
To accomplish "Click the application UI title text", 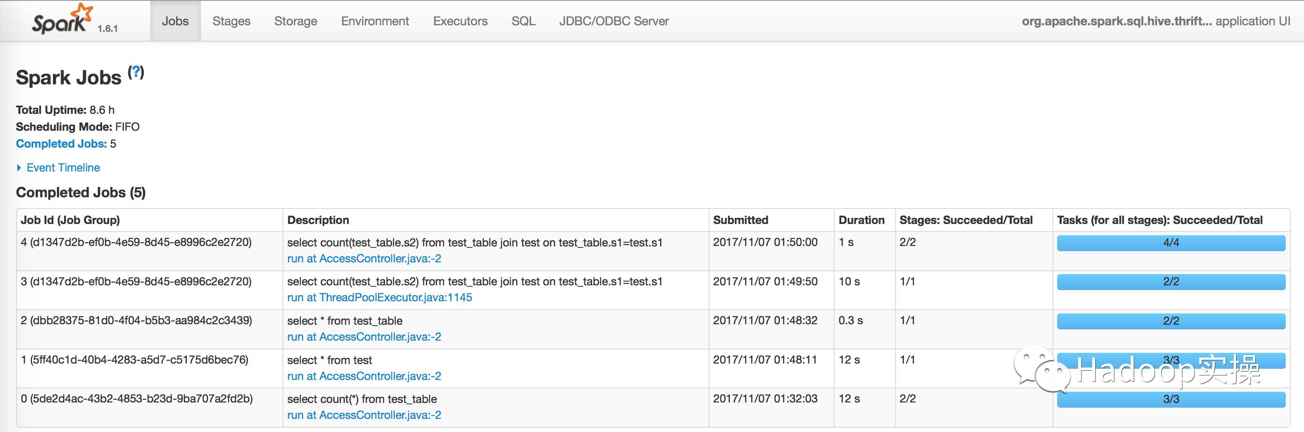I will coord(1156,21).
